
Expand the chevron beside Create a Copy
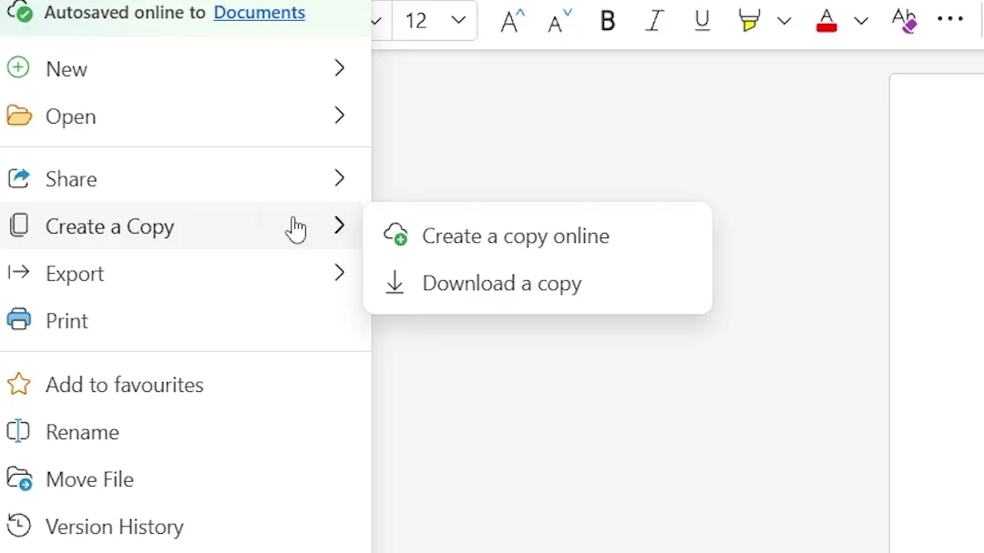(x=339, y=225)
